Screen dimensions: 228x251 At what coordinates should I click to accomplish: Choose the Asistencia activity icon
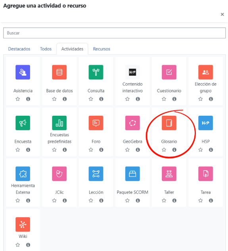click(x=23, y=72)
